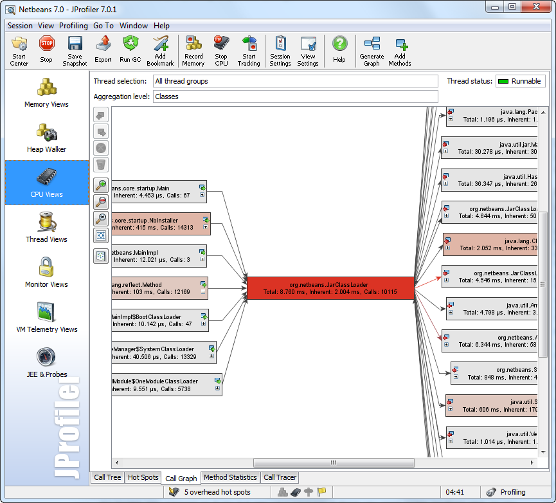Select CPU Views in the sidebar

coord(46,183)
